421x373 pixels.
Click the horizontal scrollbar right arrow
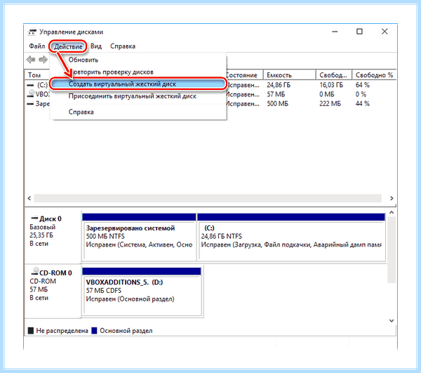pos(392,198)
